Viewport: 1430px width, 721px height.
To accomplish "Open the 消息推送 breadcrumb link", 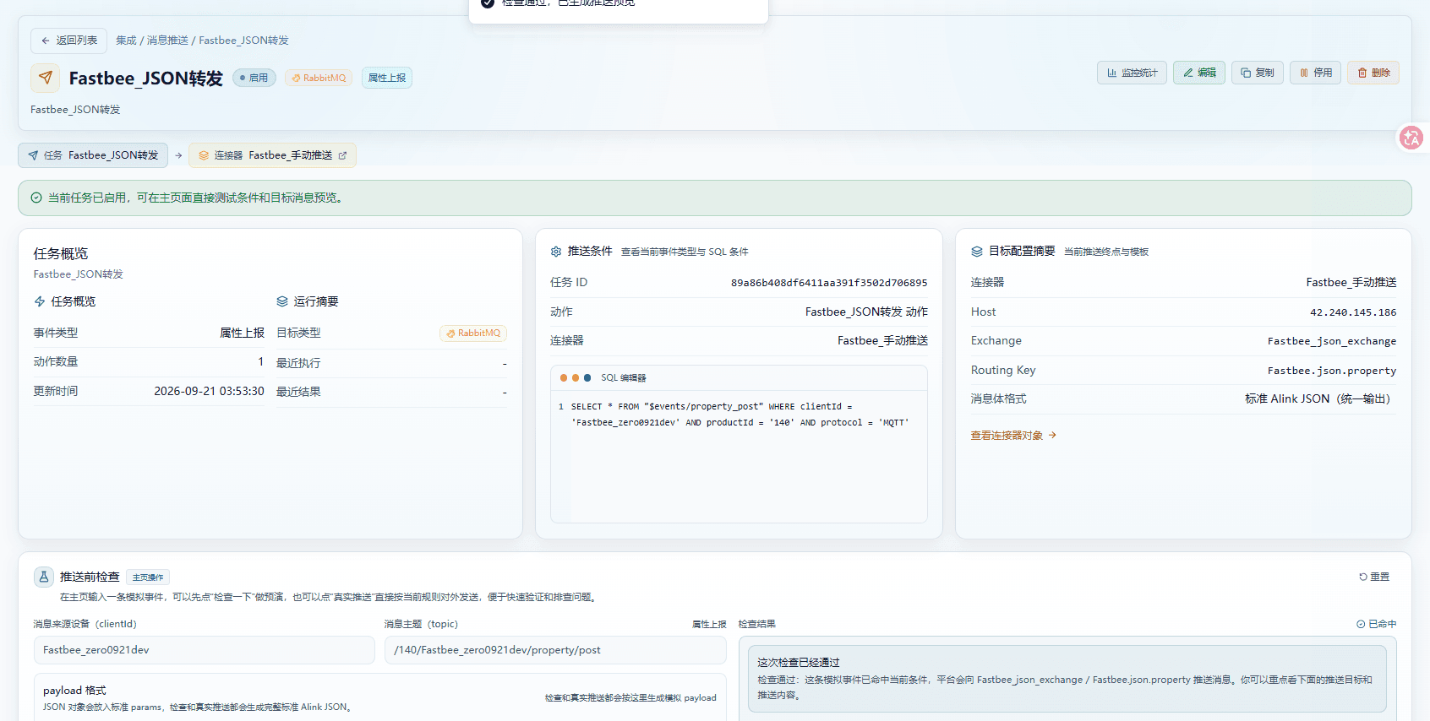I will pos(167,41).
